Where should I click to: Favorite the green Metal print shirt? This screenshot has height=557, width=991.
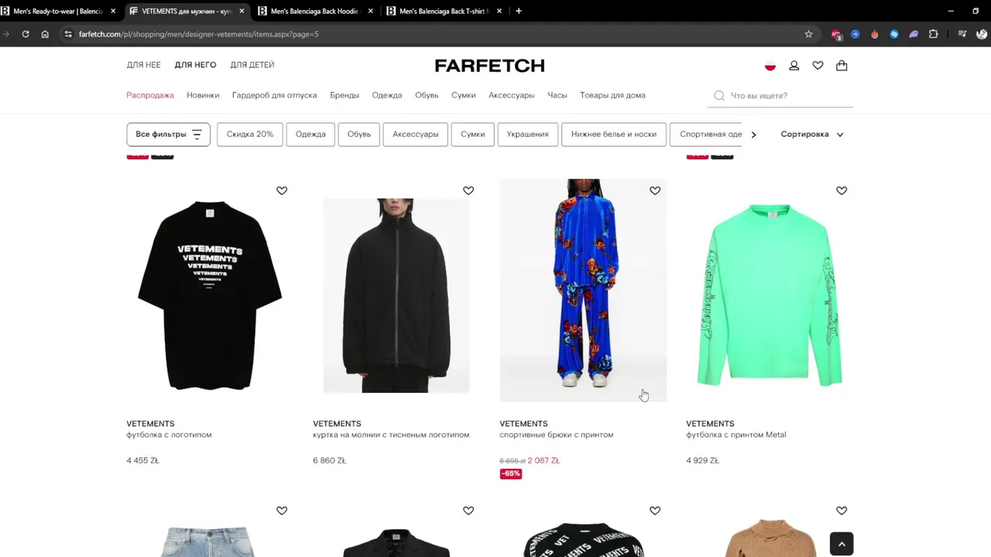(x=842, y=190)
